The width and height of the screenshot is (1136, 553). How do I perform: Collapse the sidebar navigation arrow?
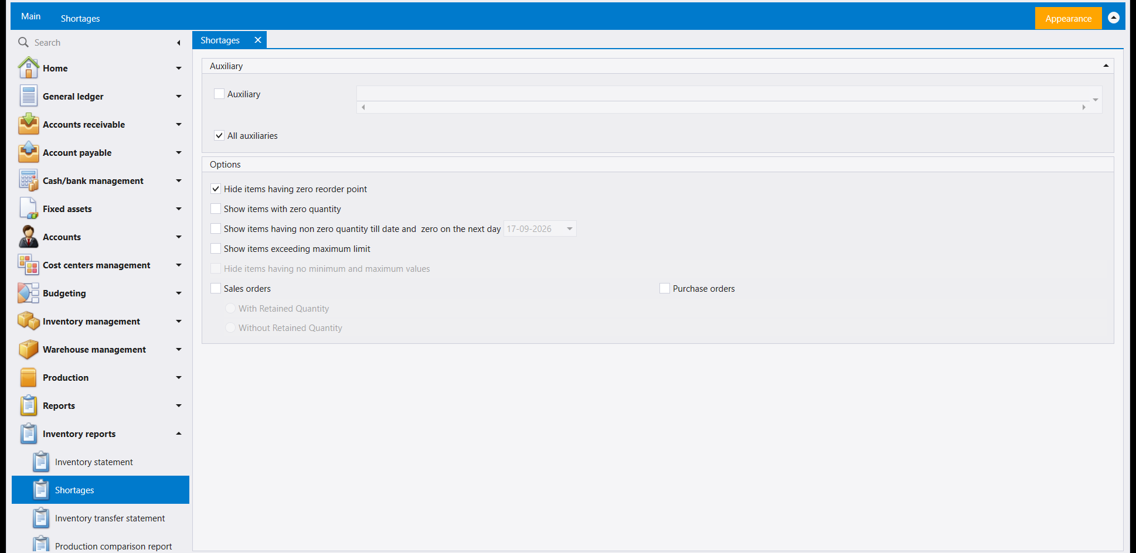pyautogui.click(x=179, y=43)
